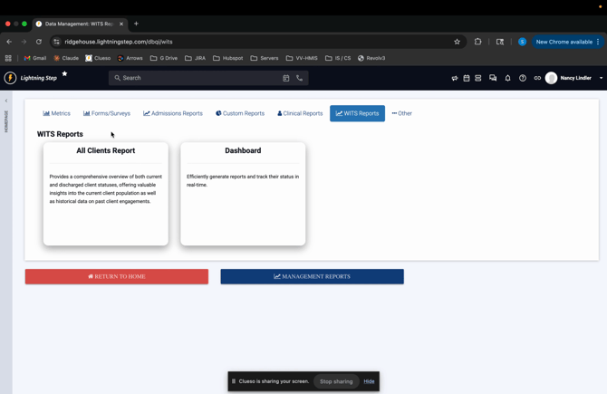Click the link chain icon in header
This screenshot has height=394, width=607.
pyautogui.click(x=537, y=78)
